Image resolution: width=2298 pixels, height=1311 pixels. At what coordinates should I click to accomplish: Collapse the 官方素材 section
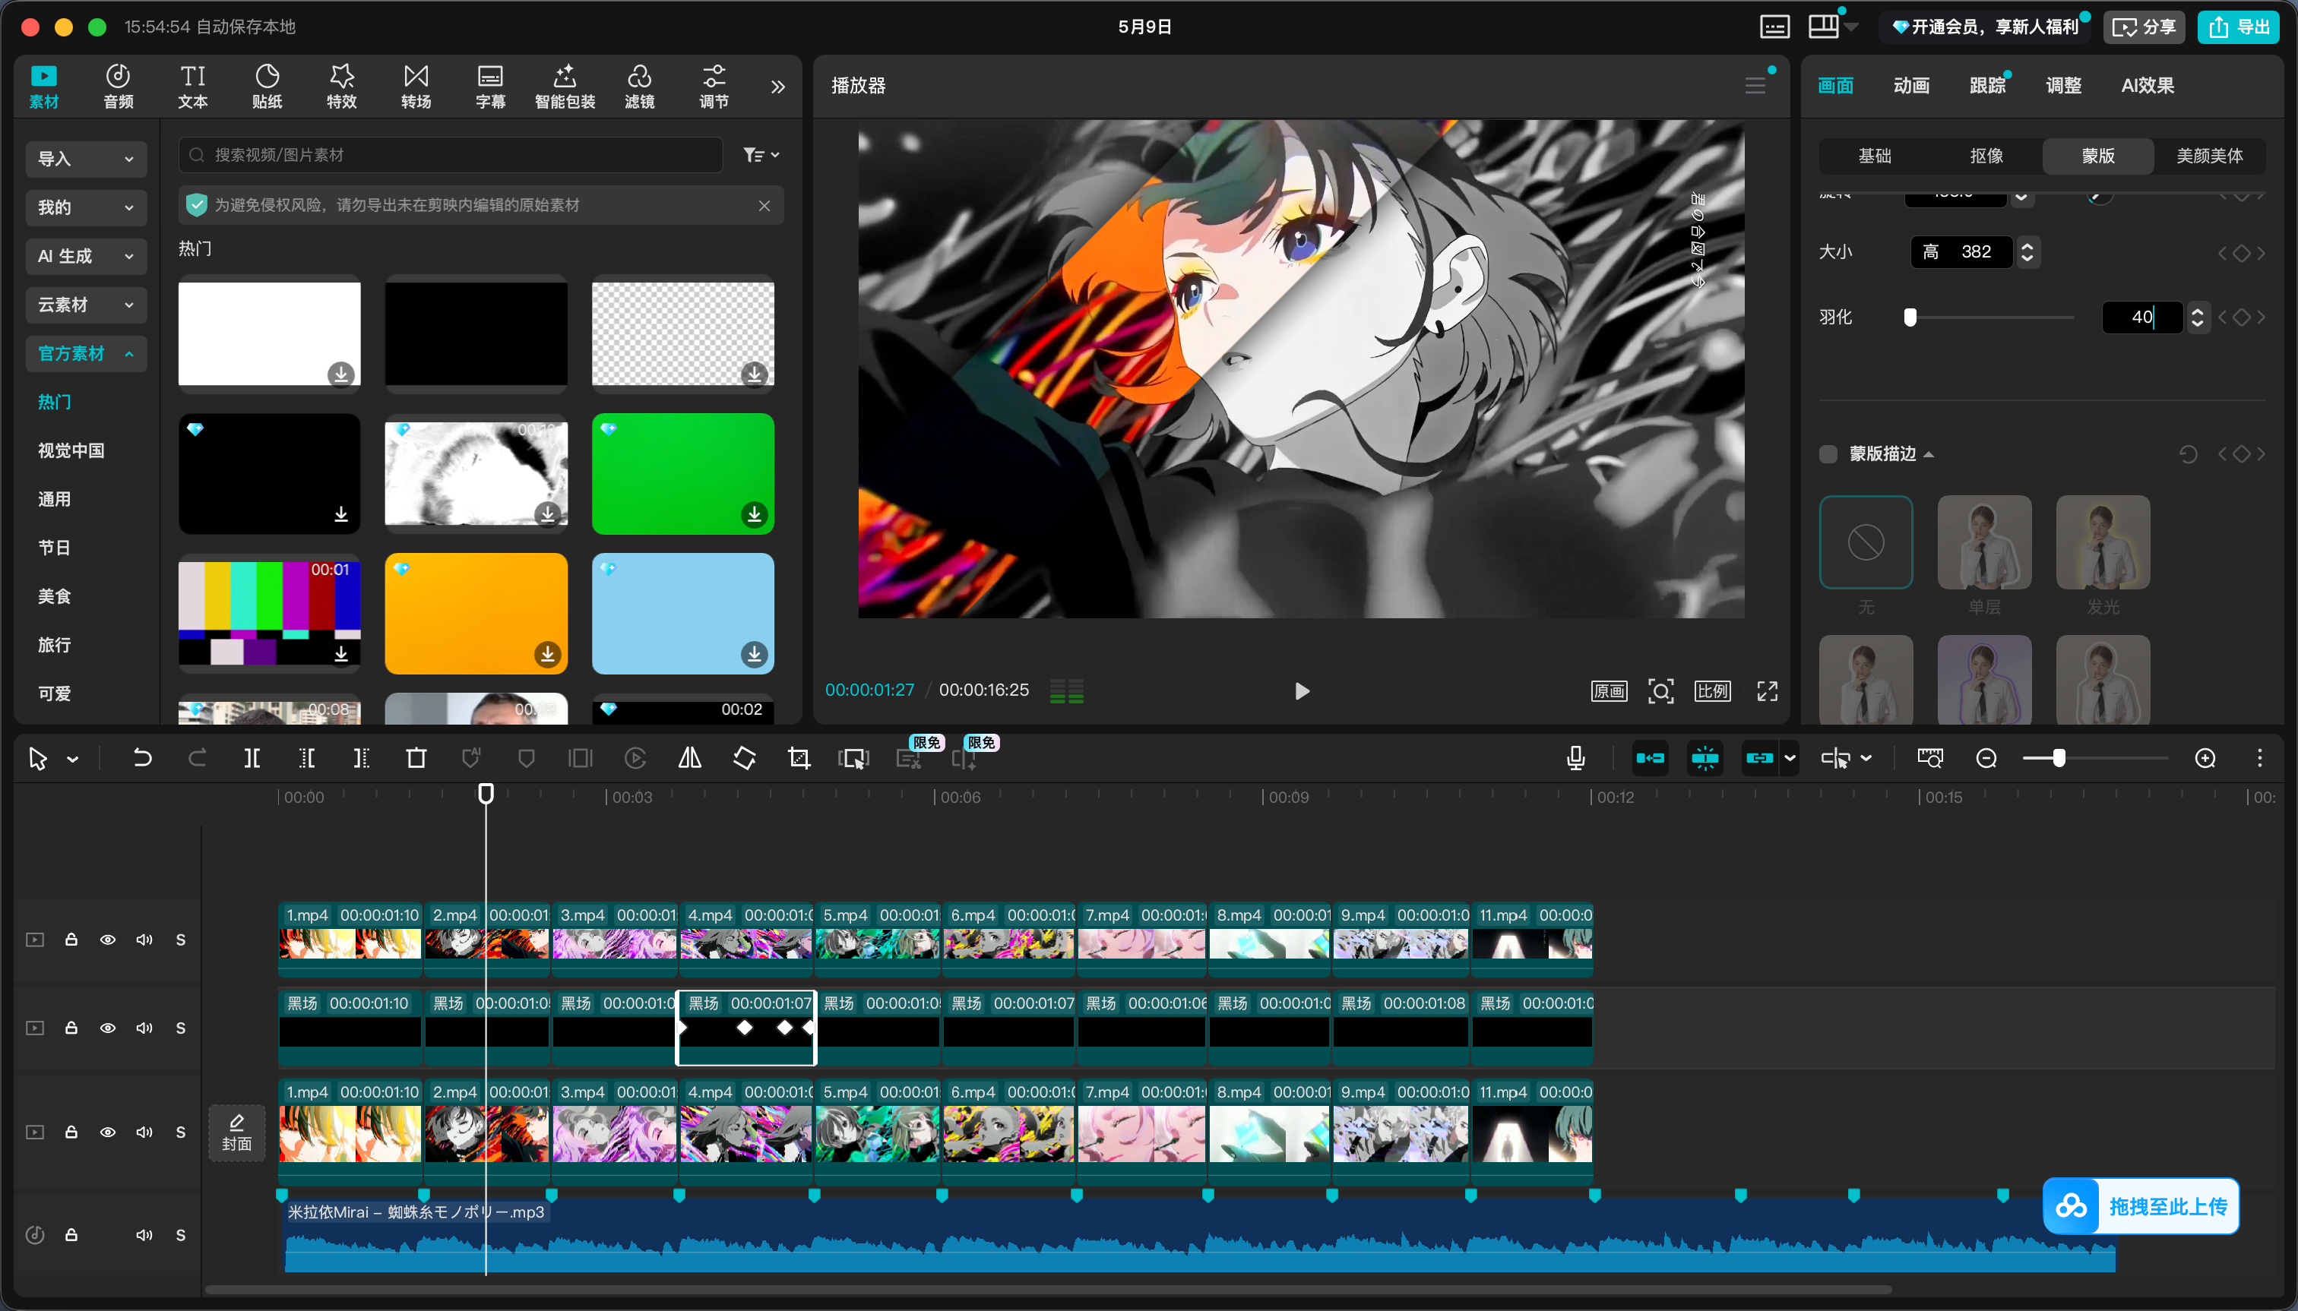[x=86, y=353]
